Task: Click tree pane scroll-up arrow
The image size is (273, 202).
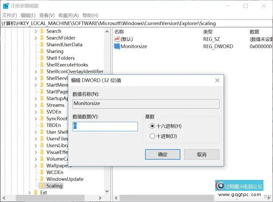Action: click(107, 32)
